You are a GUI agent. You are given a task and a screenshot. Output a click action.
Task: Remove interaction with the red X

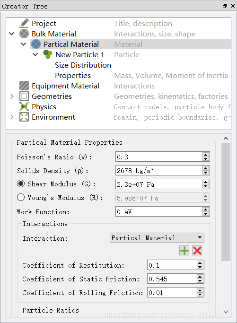[197, 251]
